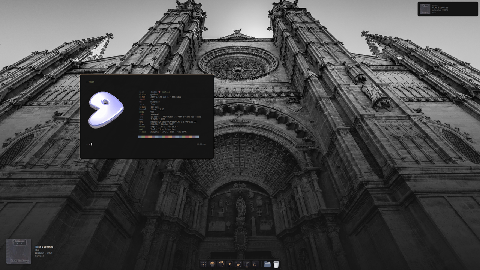
Task: Click the 'systemd' init value
Action: click(x=154, y=114)
